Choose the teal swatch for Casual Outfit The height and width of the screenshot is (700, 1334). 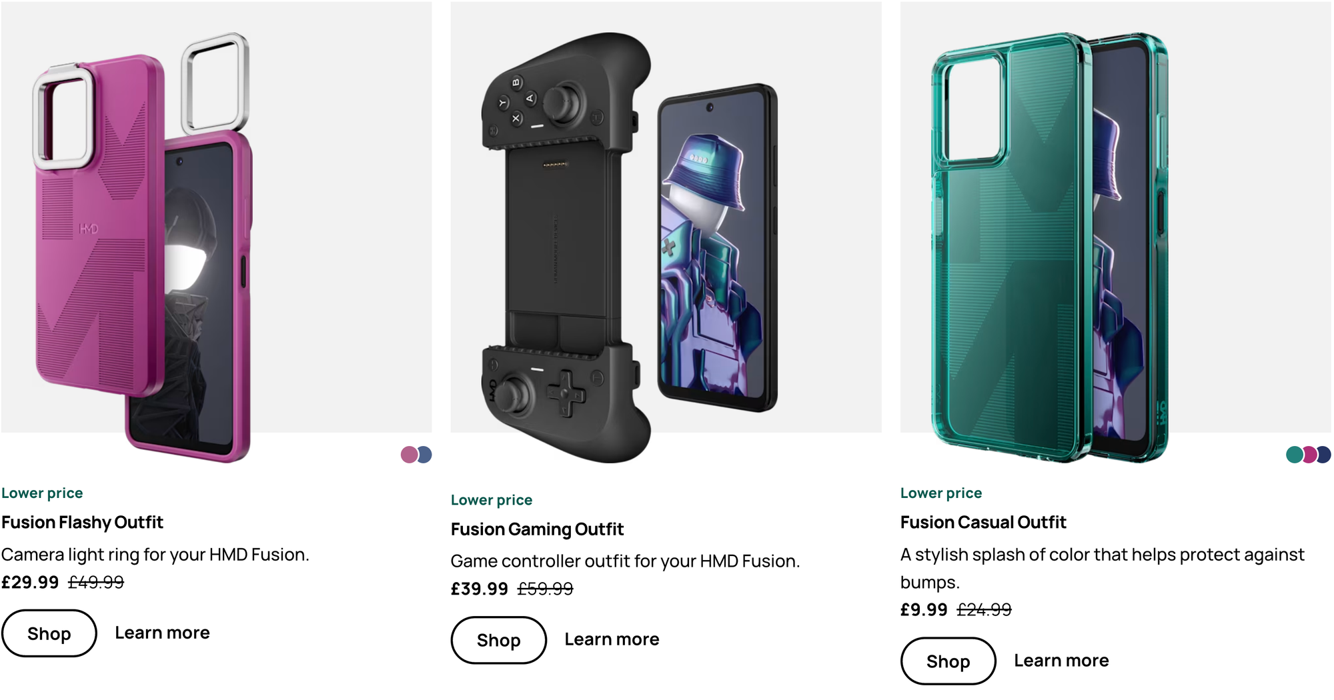point(1294,455)
